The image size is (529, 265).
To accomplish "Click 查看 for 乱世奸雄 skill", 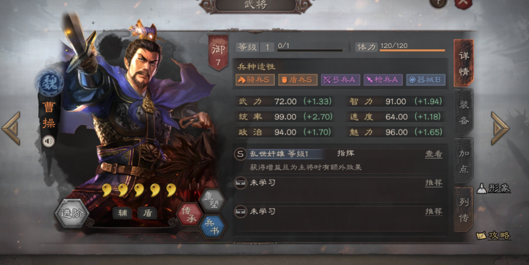I will pyautogui.click(x=433, y=154).
